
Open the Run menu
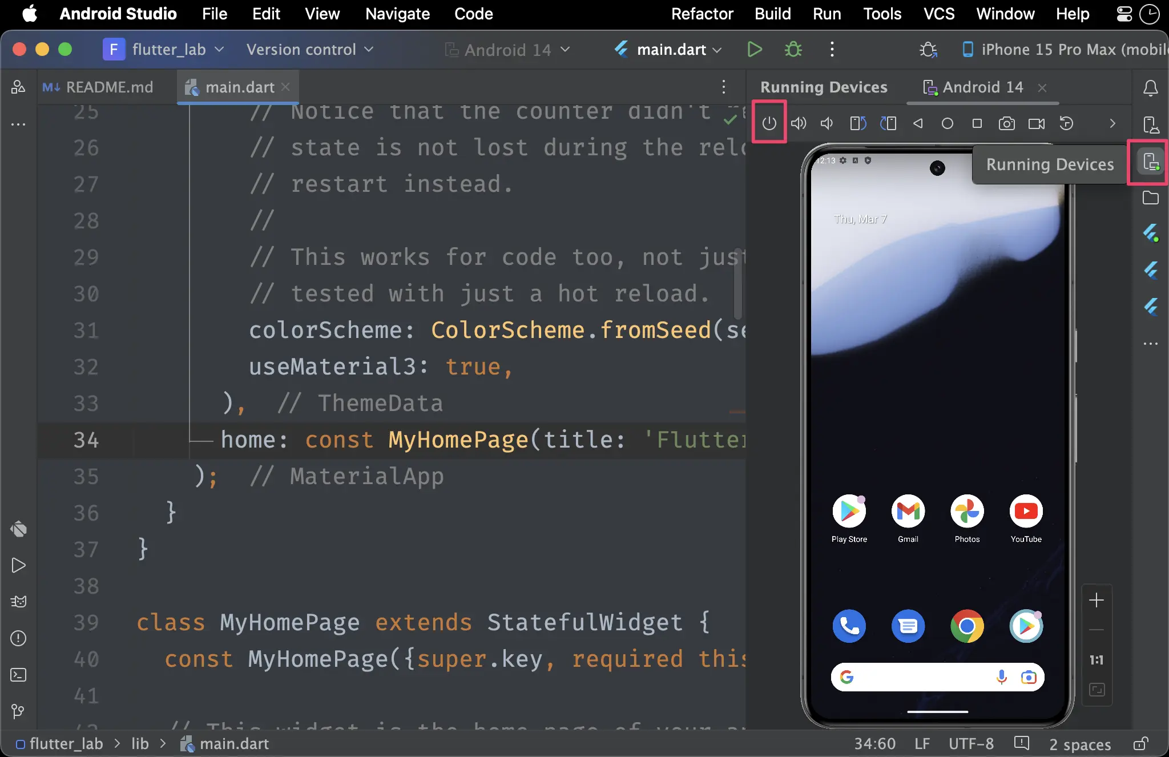(x=825, y=14)
